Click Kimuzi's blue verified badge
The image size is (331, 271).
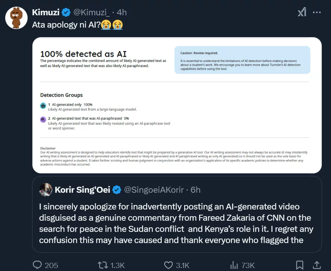[66, 12]
